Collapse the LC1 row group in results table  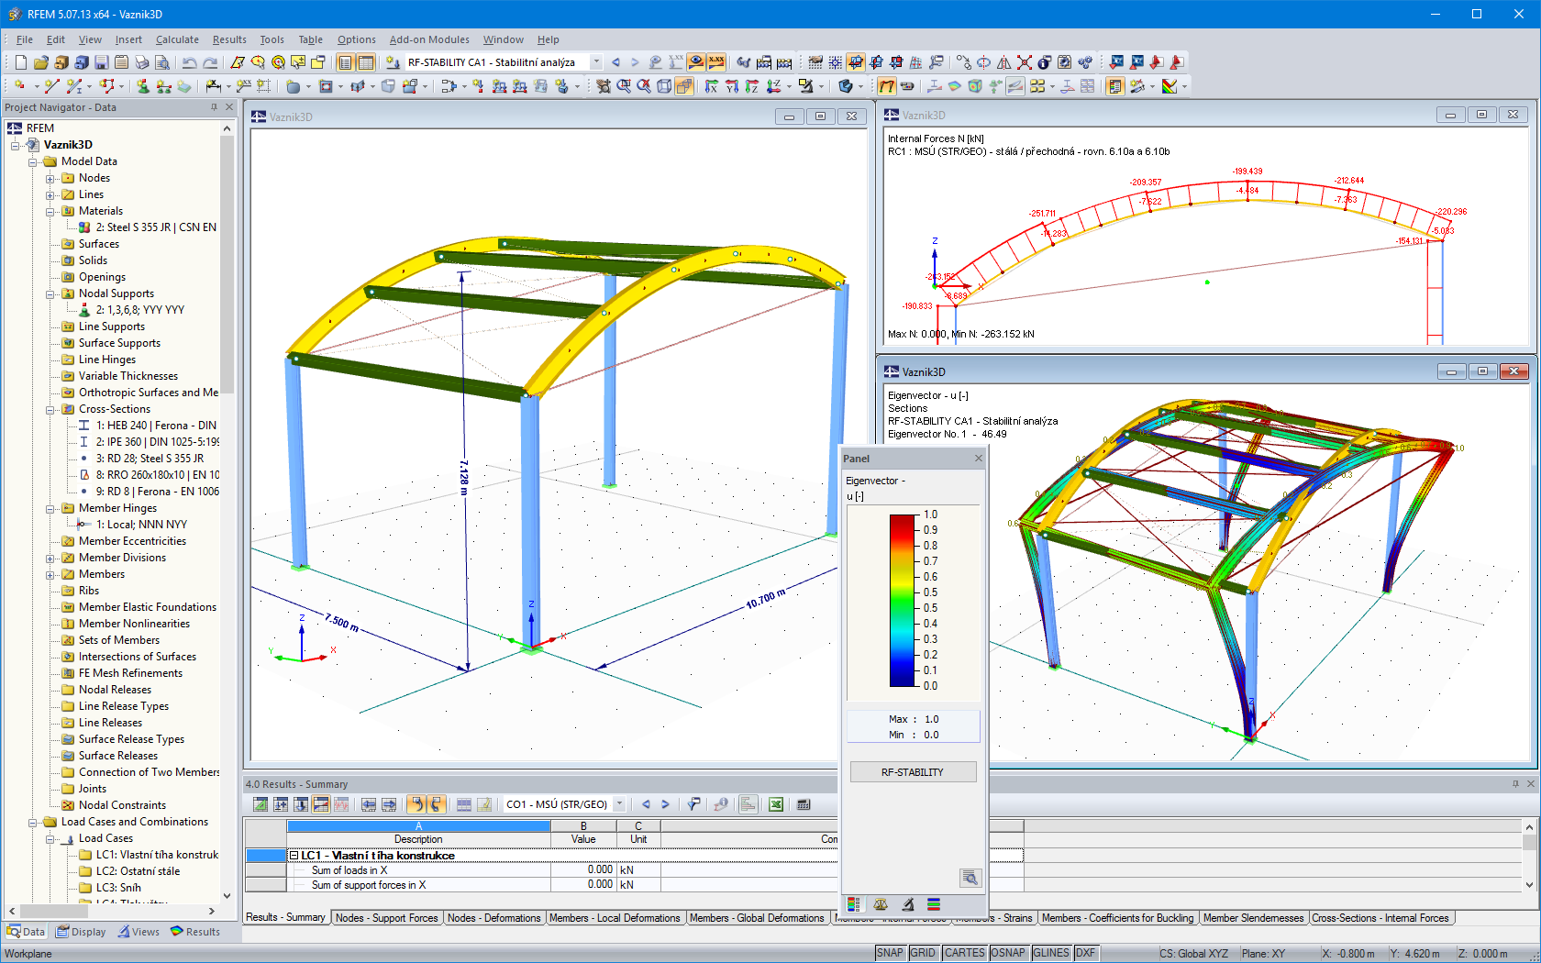[294, 856]
